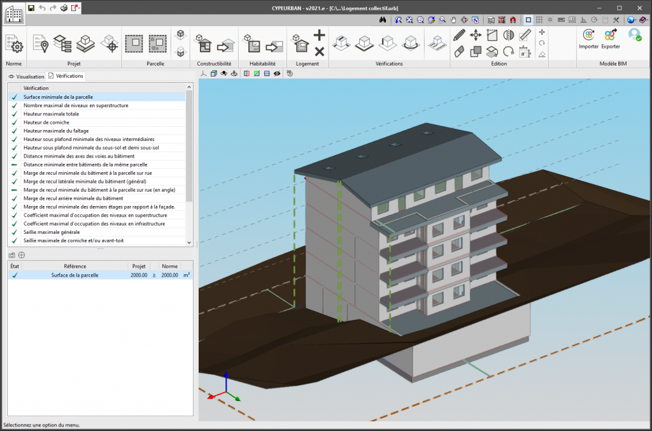The height and width of the screenshot is (431, 652).
Task: Click the move arrows tool in Edition
Action: (476, 36)
